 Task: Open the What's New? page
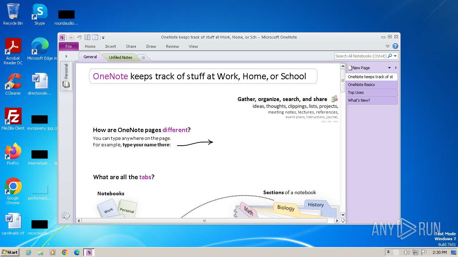click(371, 100)
